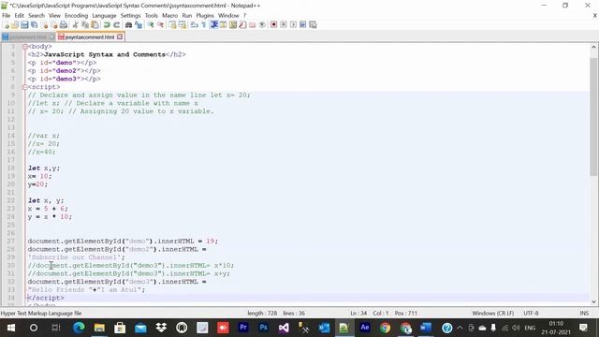The image size is (599, 337).
Task: Open Find with the binoculars icon
Action: 128,25
